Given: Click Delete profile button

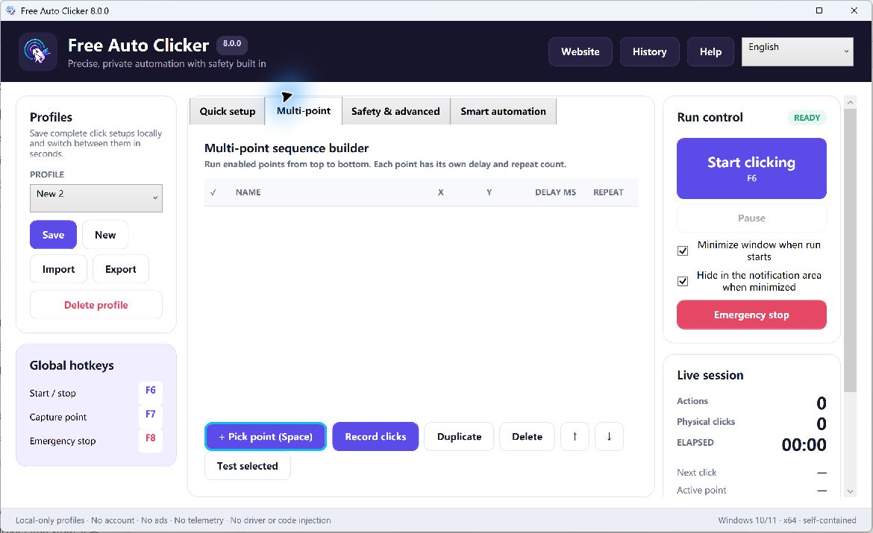Looking at the screenshot, I should 96,305.
